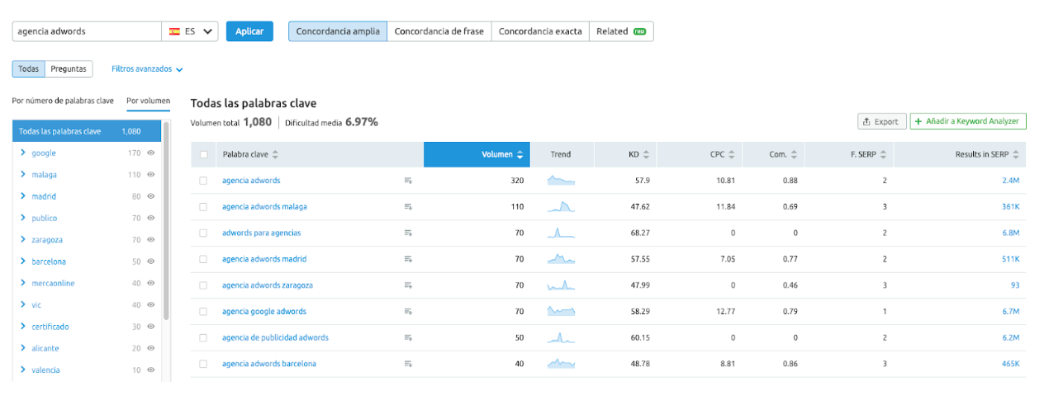Open trend chart for agencia adwords malaga
Image resolution: width=1044 pixels, height=419 pixels.
pyautogui.click(x=561, y=206)
